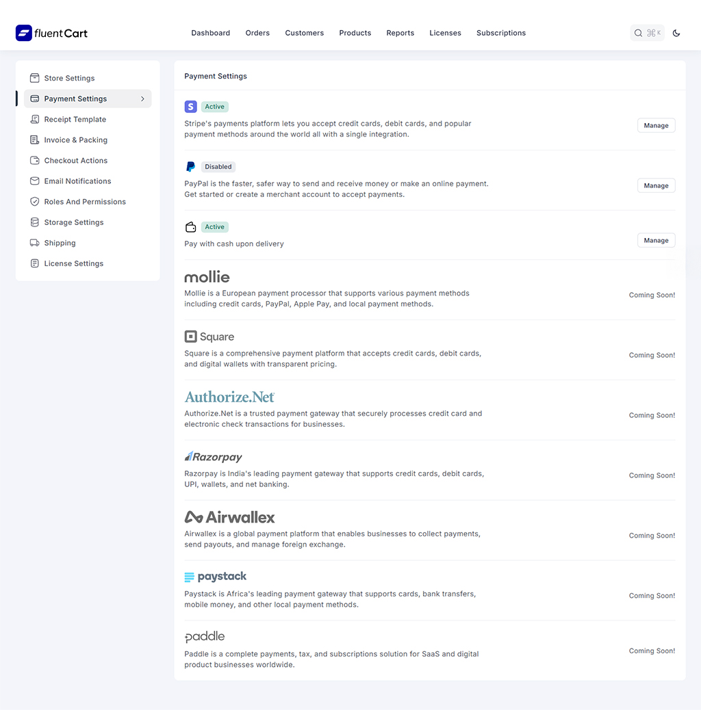Click the Paystack logo
Image resolution: width=701 pixels, height=710 pixels.
coord(215,577)
